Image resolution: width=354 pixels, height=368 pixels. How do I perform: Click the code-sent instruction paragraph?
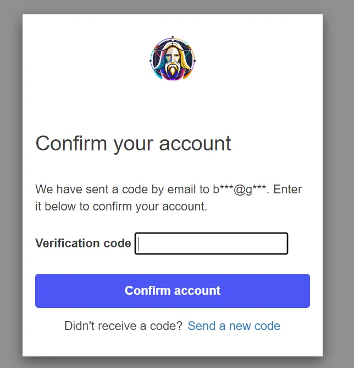[x=168, y=198]
